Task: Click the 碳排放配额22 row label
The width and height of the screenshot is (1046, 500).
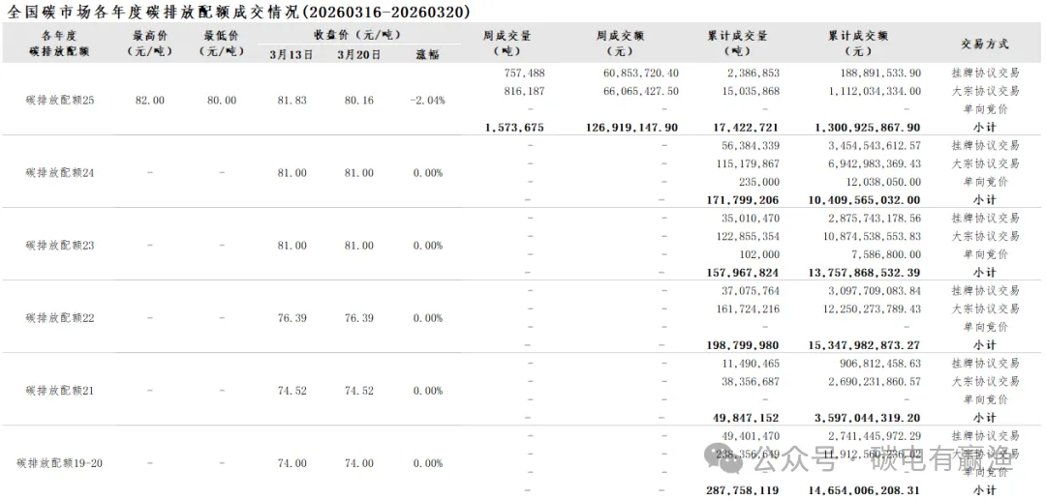Action: click(x=60, y=318)
